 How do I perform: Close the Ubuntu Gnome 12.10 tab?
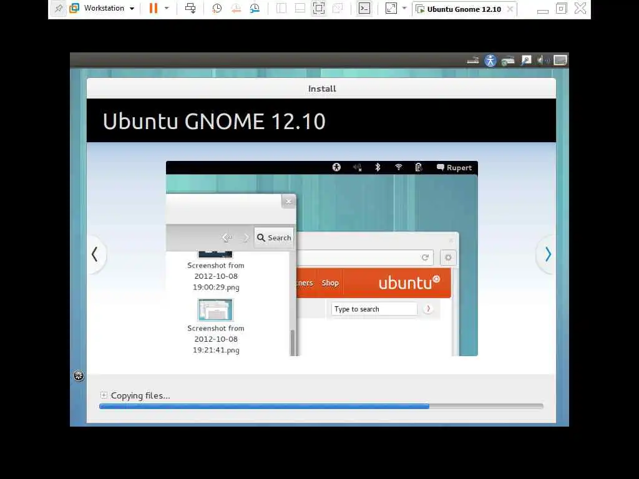pos(510,9)
